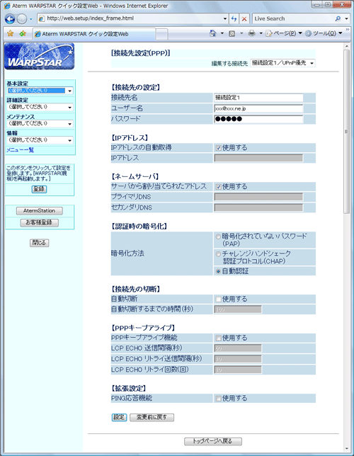Click the 接続先名 input field
Image resolution: width=354 pixels, height=456 pixels.
pos(258,98)
